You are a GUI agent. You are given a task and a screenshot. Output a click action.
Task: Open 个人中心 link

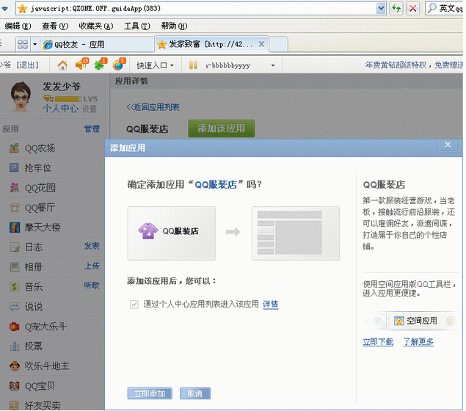(x=61, y=109)
